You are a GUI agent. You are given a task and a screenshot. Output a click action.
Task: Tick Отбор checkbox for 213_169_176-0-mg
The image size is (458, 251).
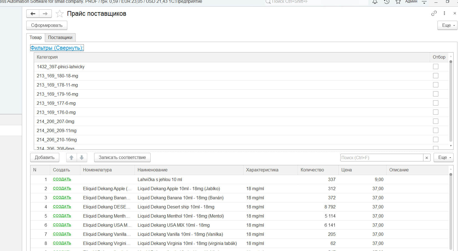pyautogui.click(x=436, y=112)
